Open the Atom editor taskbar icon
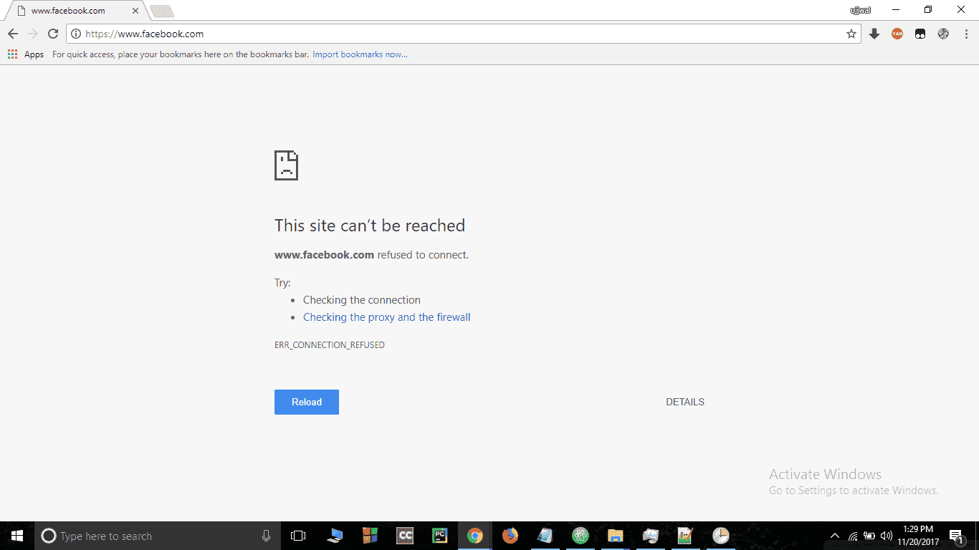Viewport: 979px width, 550px height. [x=581, y=536]
